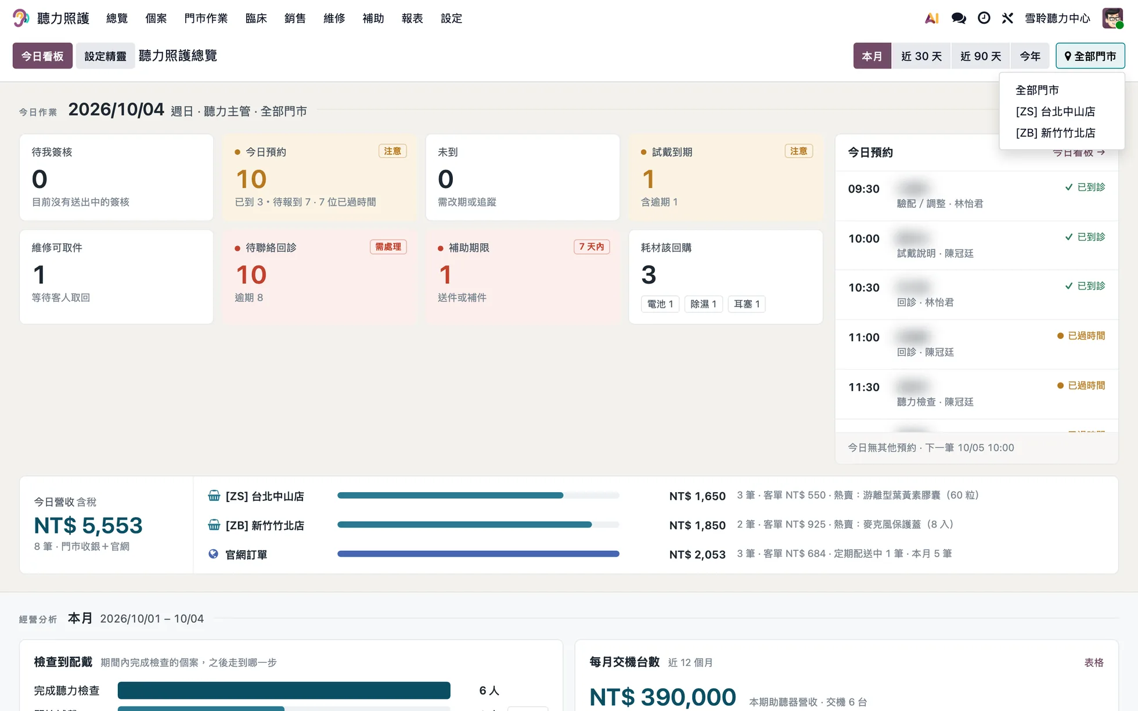Image resolution: width=1138 pixels, height=711 pixels.
Task: Select the 今年 period toggle
Action: [x=1030, y=56]
